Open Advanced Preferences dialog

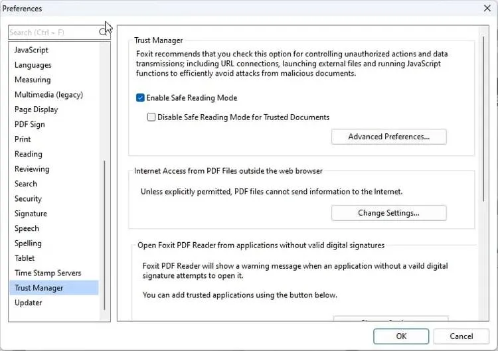388,137
